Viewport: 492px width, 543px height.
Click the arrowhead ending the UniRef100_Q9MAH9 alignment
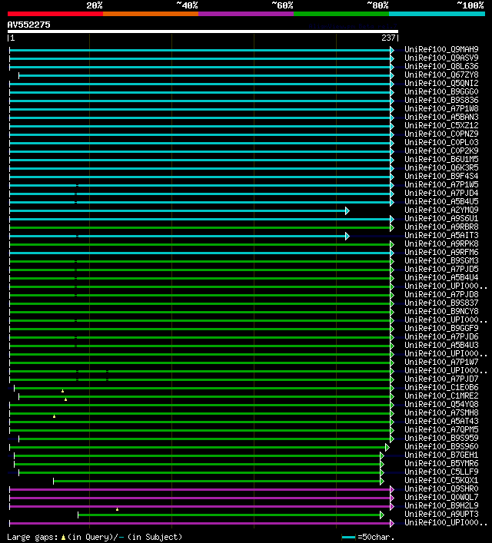pos(392,50)
